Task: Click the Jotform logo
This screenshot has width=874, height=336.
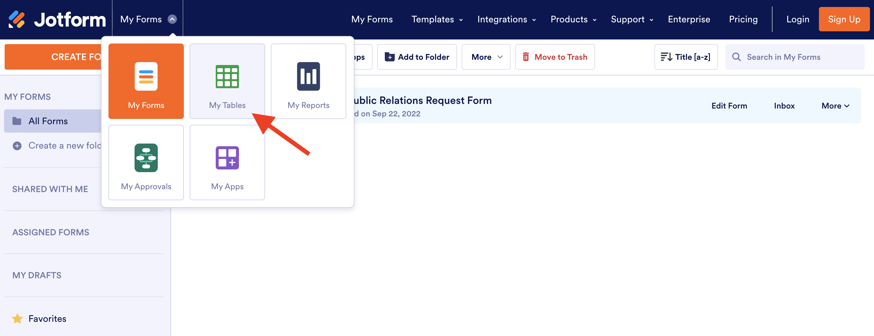Action: pos(57,19)
